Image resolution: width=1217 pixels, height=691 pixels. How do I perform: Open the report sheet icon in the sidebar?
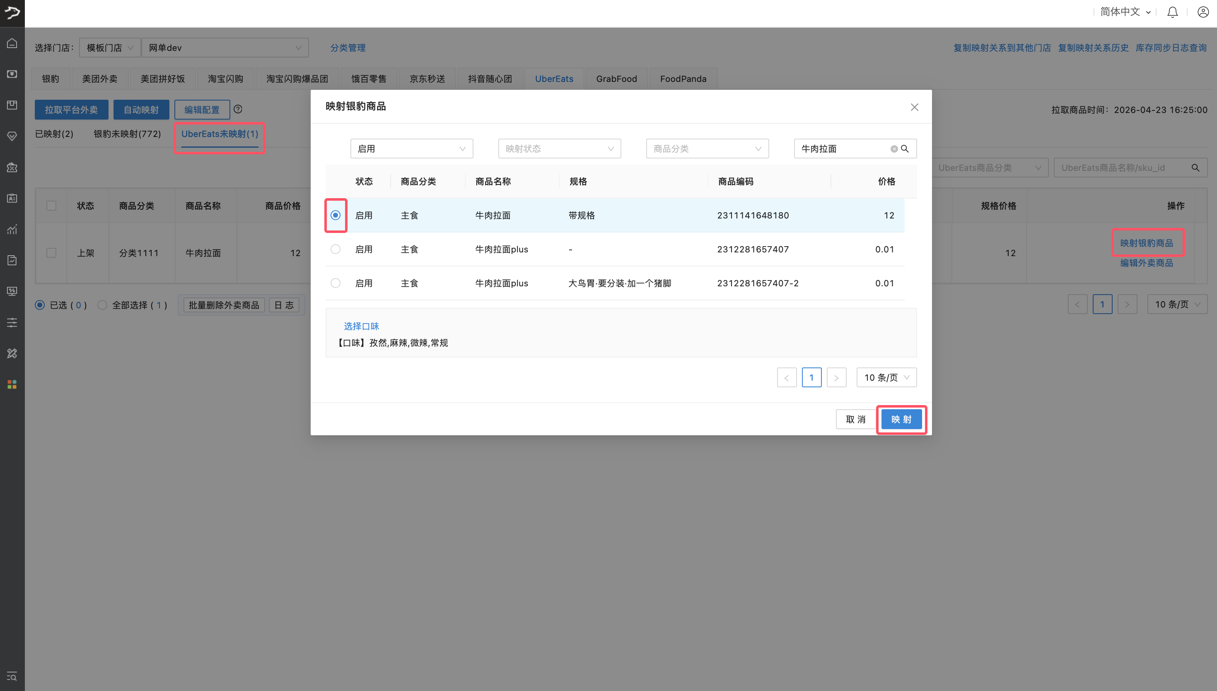click(x=12, y=260)
